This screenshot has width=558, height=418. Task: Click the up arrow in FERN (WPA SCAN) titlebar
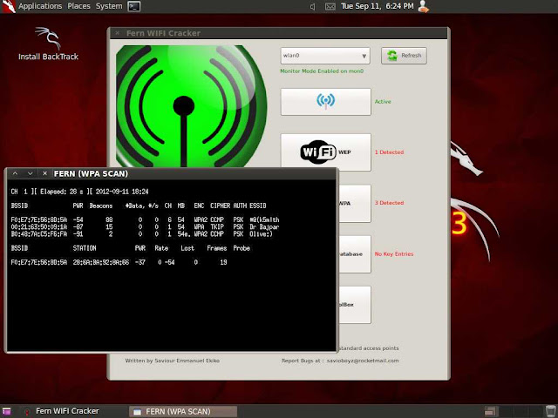15,173
